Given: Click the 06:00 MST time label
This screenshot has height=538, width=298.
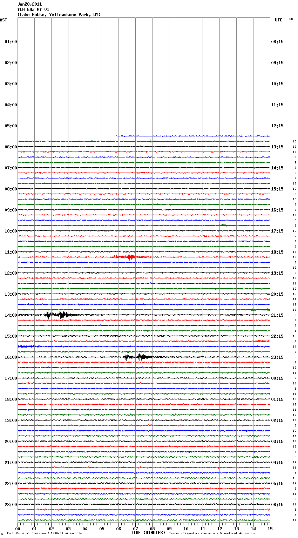Looking at the screenshot, I should (x=11, y=147).
